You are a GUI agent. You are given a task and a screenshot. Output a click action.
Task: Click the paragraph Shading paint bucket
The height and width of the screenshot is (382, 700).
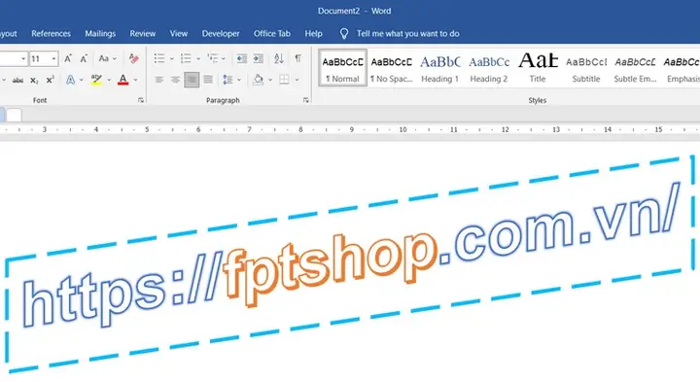point(258,80)
